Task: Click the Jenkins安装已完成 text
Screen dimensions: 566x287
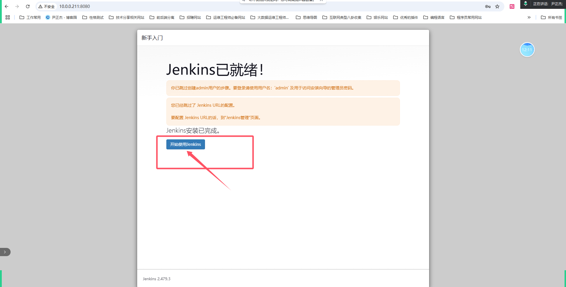Action: point(193,131)
